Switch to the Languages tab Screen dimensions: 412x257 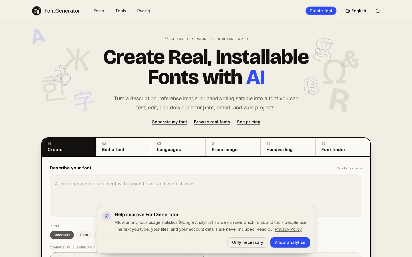(x=178, y=147)
